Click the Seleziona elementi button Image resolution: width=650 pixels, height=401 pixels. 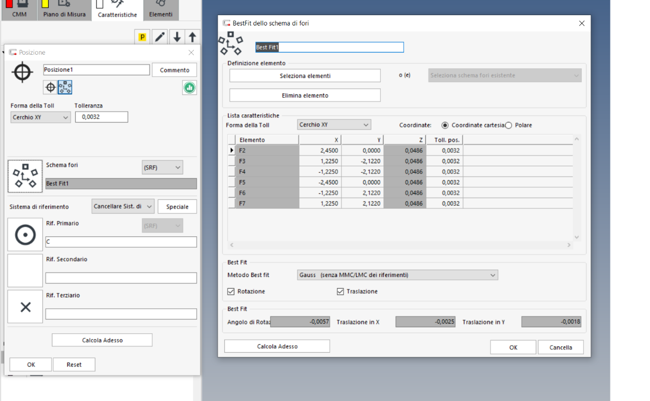(x=305, y=76)
